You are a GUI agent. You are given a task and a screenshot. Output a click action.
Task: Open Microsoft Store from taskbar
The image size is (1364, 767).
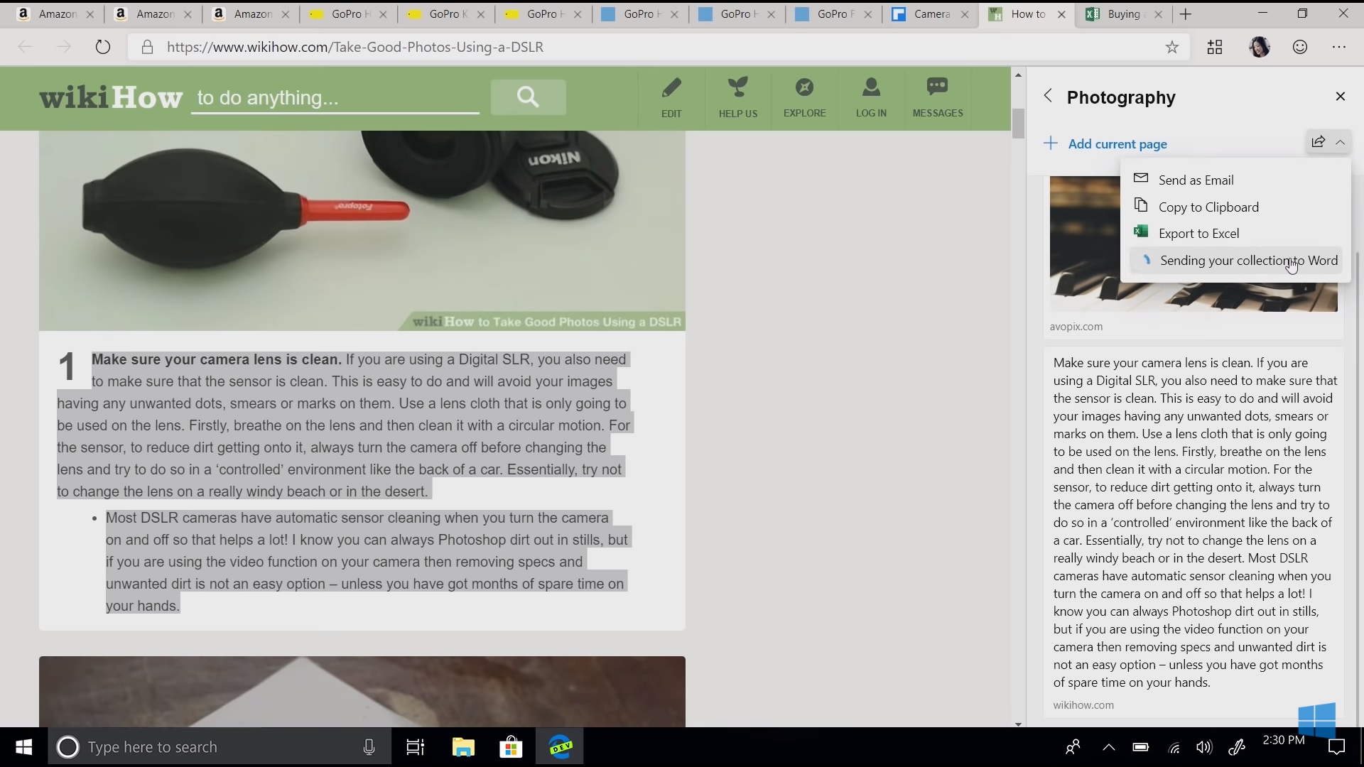tap(511, 747)
